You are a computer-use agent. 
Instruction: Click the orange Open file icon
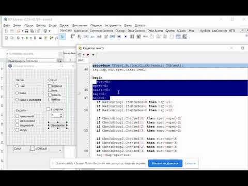pyautogui.click(x=19, y=31)
